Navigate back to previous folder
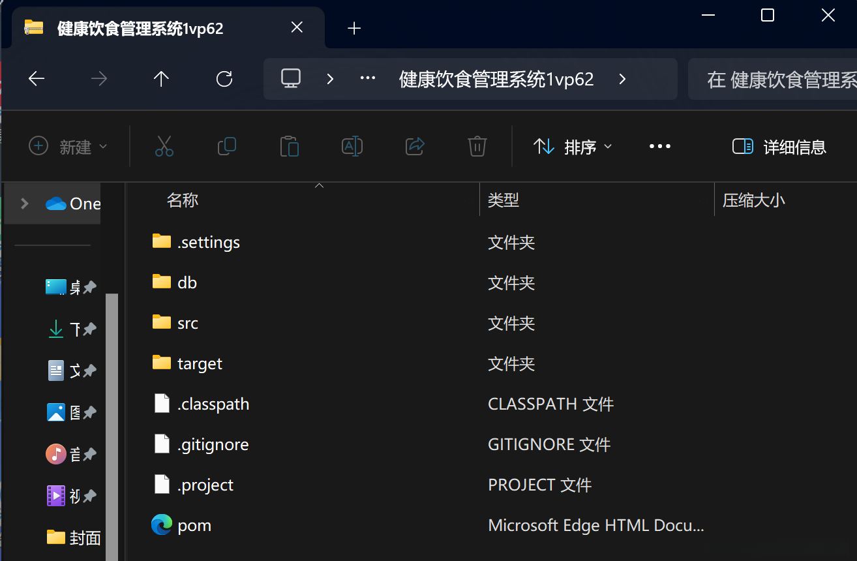This screenshot has width=857, height=561. 37,80
